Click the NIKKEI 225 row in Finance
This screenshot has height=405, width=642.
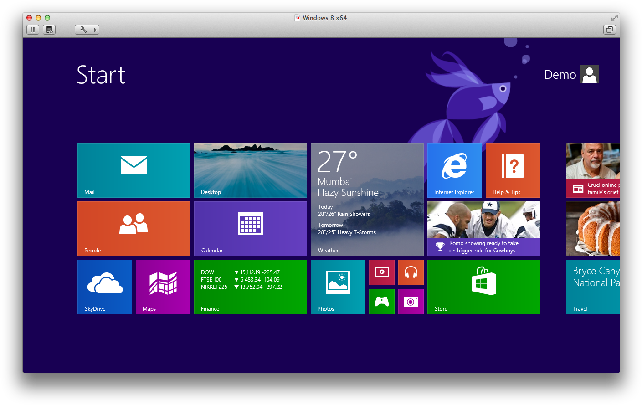[x=241, y=287]
